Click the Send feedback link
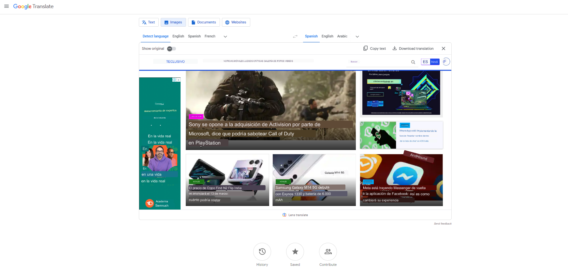This screenshot has width=568, height=274. pyautogui.click(x=443, y=224)
